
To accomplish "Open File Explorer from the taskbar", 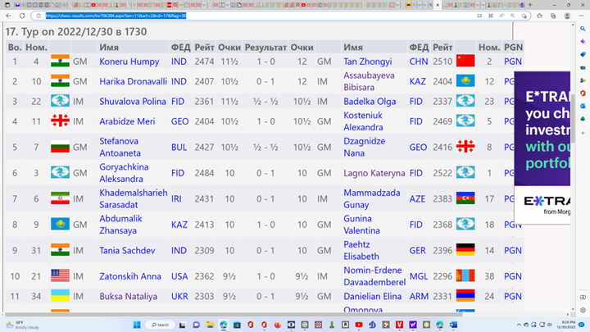I will 211,325.
